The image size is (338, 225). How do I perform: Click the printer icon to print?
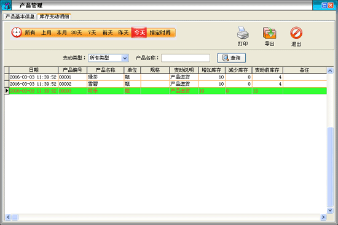(x=243, y=32)
